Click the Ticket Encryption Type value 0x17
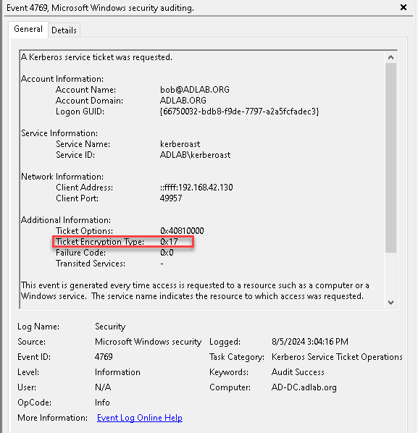 click(x=169, y=242)
